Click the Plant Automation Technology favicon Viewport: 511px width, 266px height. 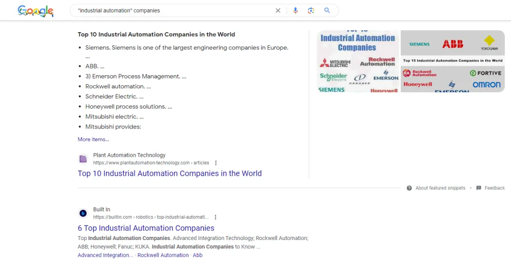(x=83, y=159)
